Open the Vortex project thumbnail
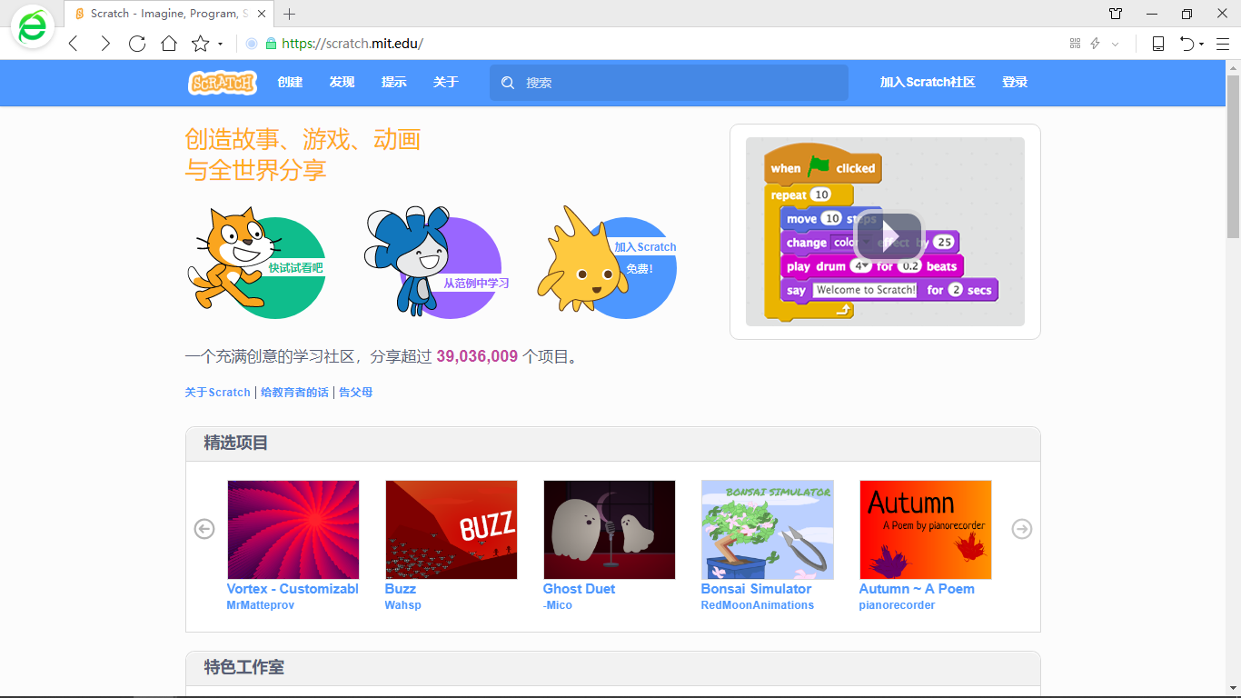This screenshot has width=1241, height=698. (x=293, y=530)
